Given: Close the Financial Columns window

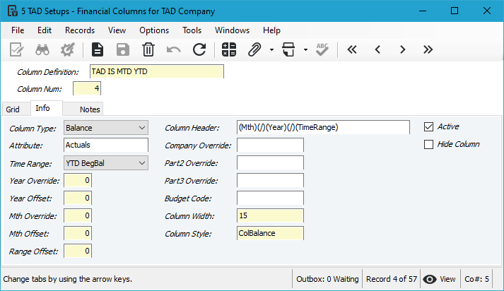Looking at the screenshot, I should pyautogui.click(x=486, y=11).
